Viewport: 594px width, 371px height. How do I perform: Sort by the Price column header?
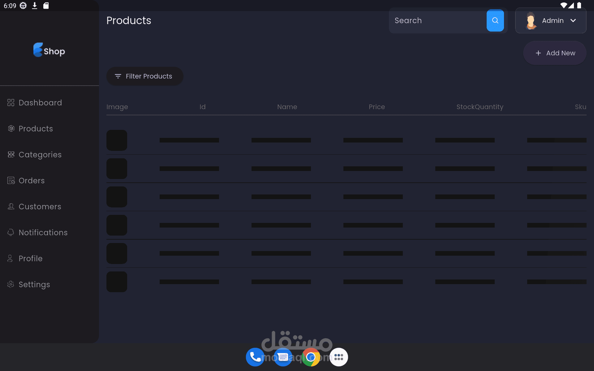[x=377, y=107]
